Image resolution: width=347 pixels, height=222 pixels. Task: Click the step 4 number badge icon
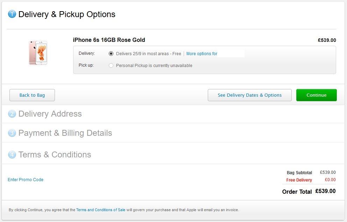pos(12,155)
